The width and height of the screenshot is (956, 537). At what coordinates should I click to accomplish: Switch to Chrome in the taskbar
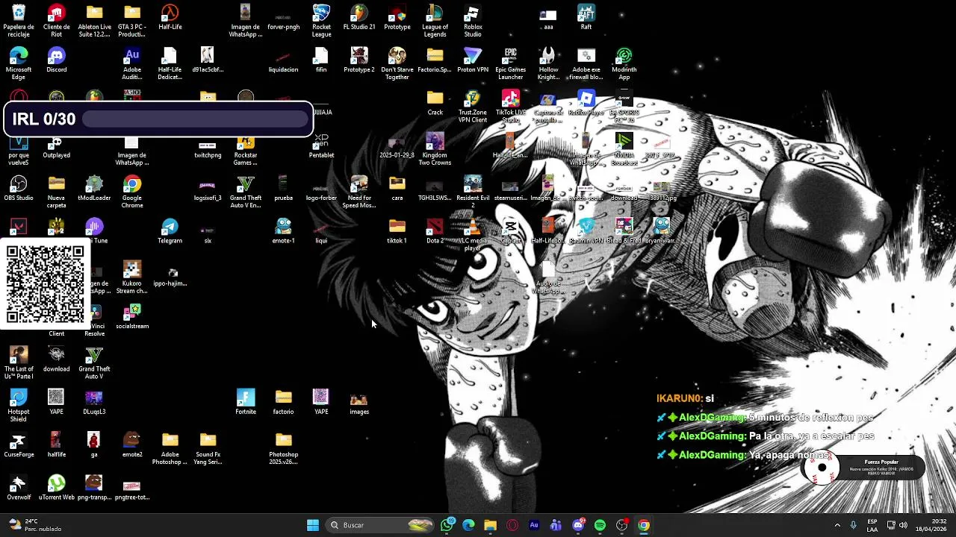pos(644,525)
